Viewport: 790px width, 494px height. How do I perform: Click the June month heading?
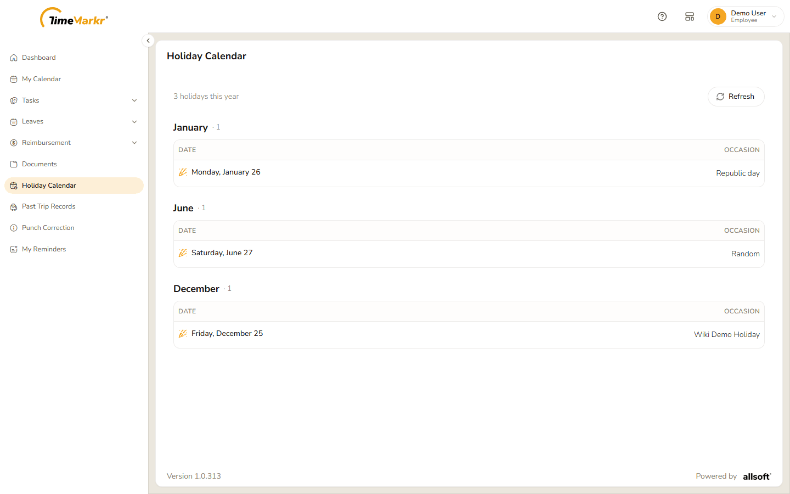(183, 208)
